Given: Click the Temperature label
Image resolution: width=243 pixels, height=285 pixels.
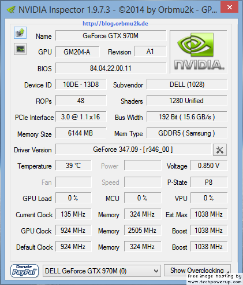Looking at the screenshot, I should click(35, 166).
